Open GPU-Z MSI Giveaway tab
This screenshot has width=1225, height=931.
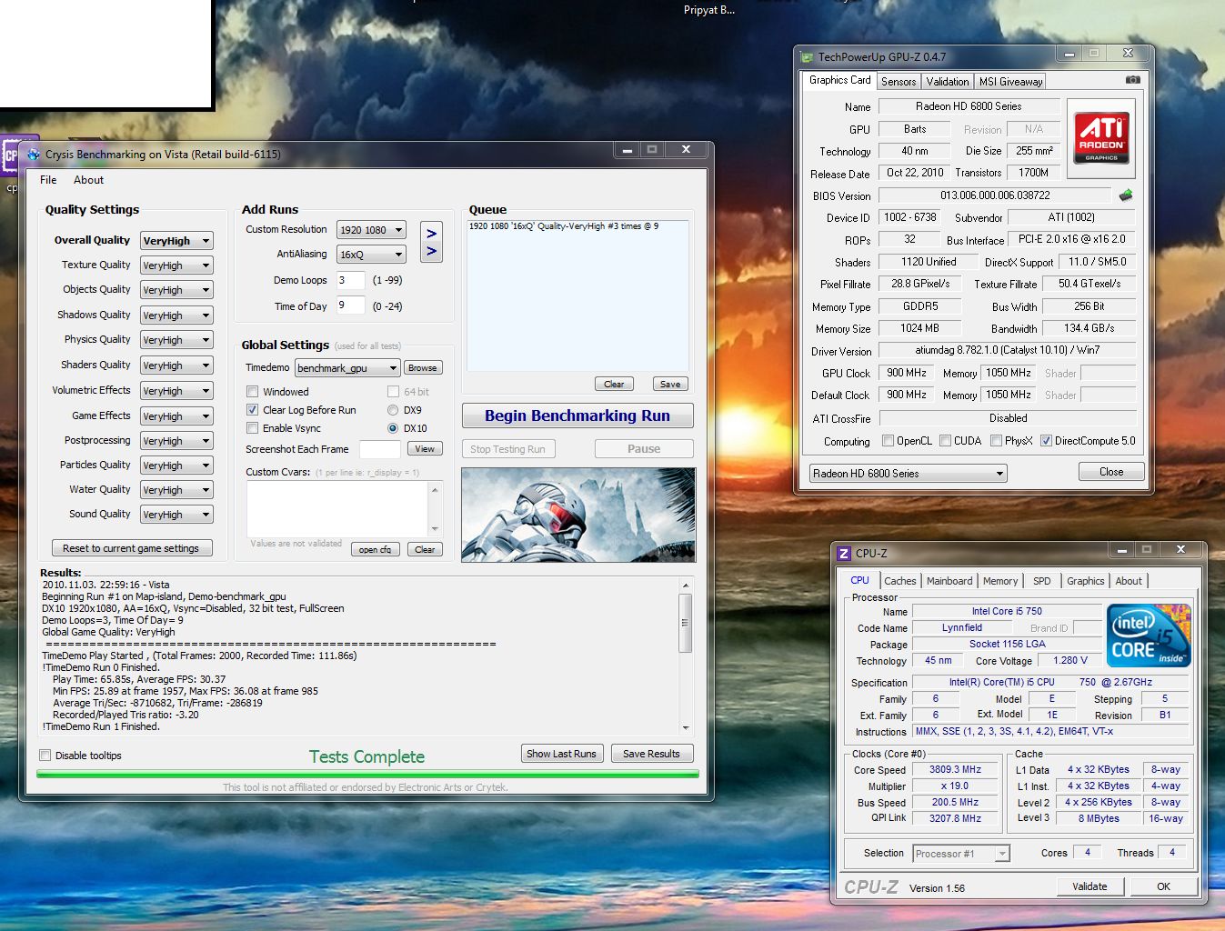click(1010, 82)
